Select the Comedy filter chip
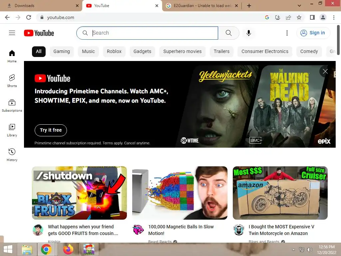The image size is (341, 256). pyautogui.click(x=309, y=52)
